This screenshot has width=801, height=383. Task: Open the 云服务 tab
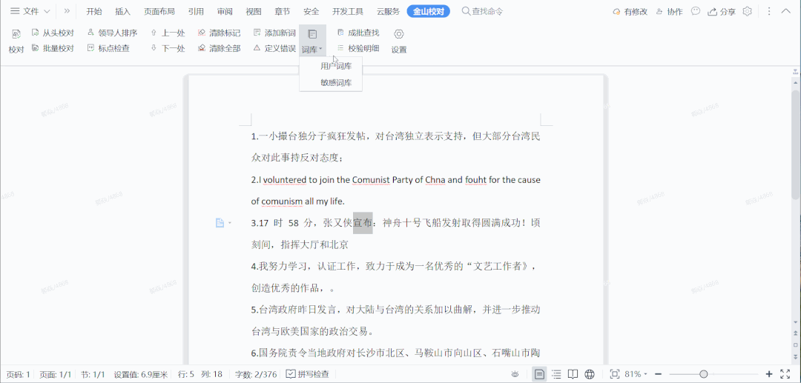pos(388,12)
